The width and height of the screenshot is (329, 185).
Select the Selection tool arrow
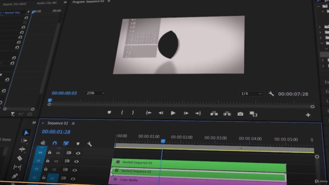coord(26,133)
